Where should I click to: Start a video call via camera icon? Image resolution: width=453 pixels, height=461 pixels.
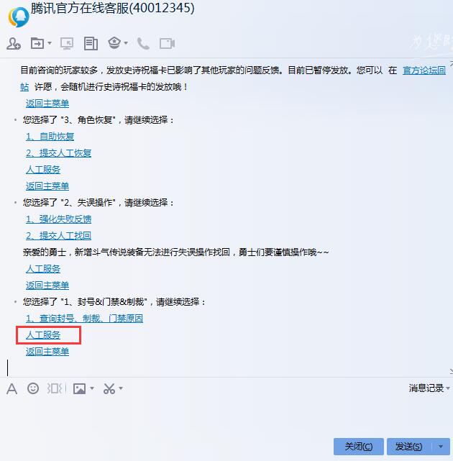point(168,44)
